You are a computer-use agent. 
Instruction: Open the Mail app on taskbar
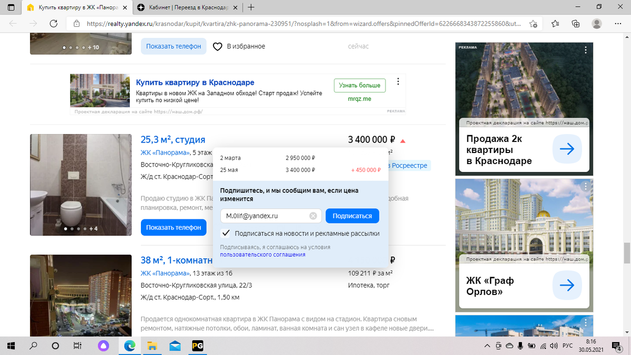175,346
